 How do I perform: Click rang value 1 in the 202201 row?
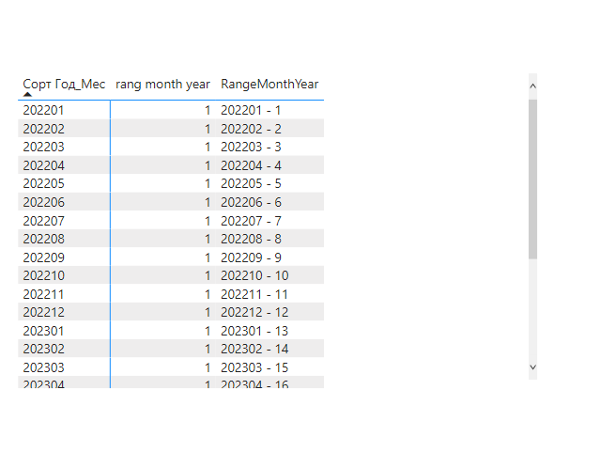pyautogui.click(x=208, y=110)
